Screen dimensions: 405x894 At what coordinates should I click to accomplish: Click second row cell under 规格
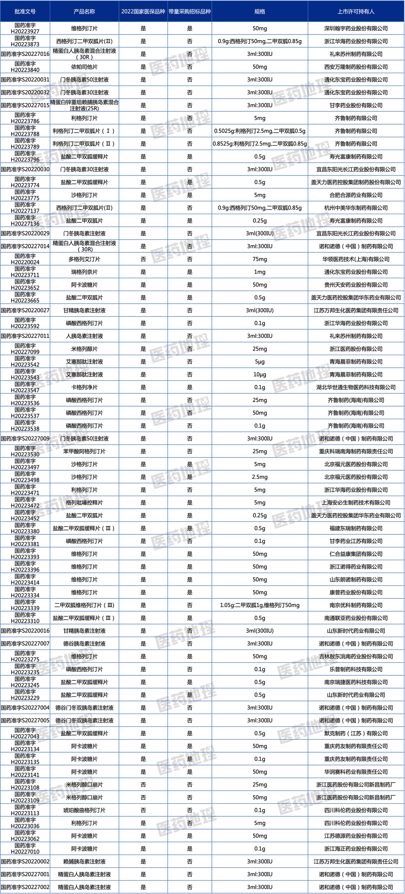click(x=259, y=41)
